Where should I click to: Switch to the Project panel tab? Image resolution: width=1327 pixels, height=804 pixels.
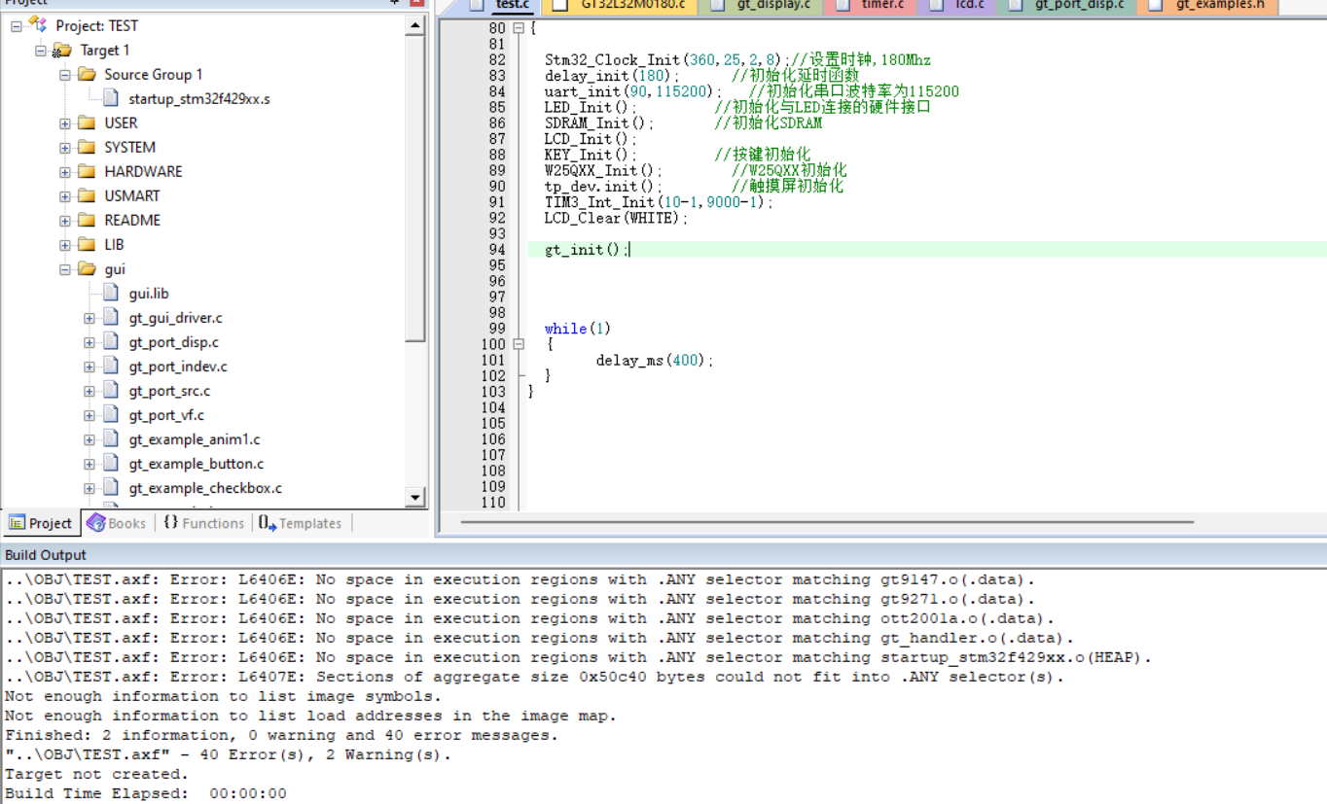(41, 523)
